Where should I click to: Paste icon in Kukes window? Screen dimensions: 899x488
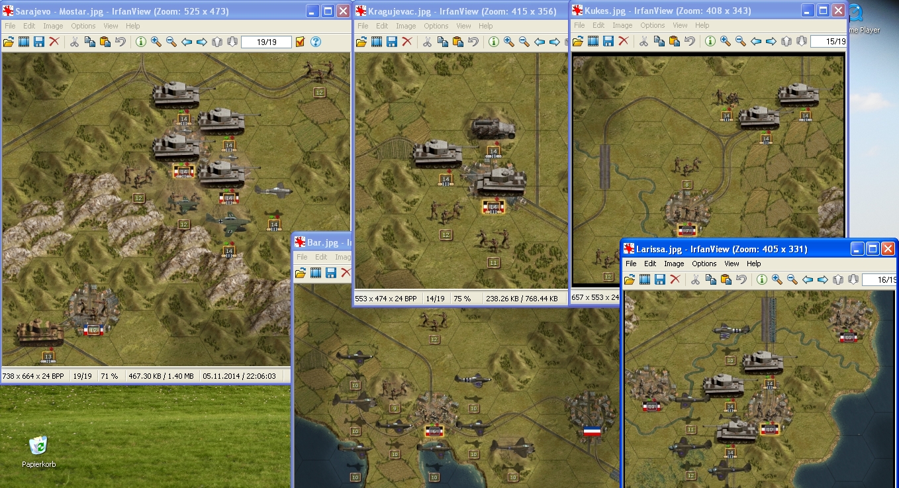click(674, 41)
